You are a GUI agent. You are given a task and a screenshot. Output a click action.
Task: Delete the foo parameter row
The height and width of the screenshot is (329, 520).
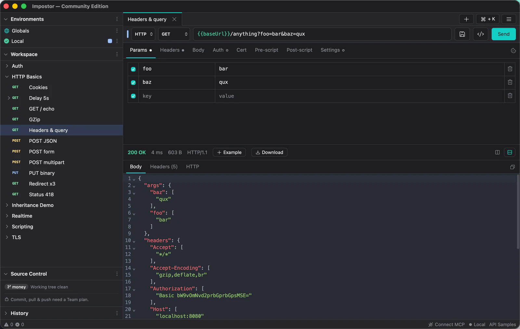pyautogui.click(x=510, y=69)
